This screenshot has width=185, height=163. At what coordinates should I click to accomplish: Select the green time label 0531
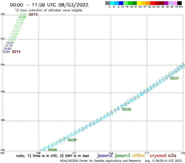tap(174, 78)
